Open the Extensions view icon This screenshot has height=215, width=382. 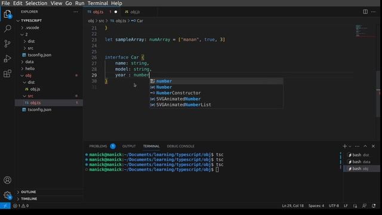click(x=7, y=73)
